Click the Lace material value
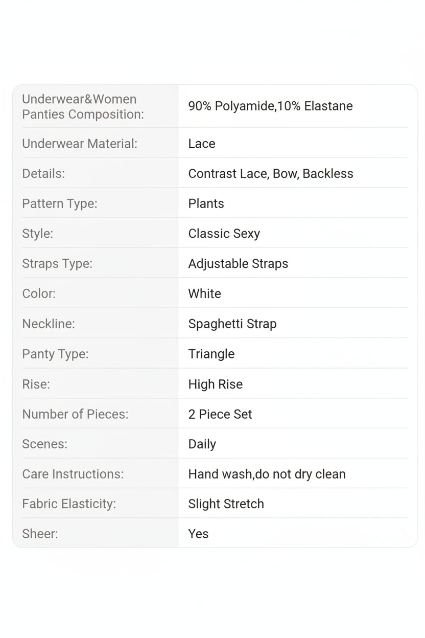425x638 pixels. point(202,144)
